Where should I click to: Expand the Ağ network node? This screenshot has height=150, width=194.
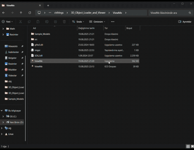(2, 128)
